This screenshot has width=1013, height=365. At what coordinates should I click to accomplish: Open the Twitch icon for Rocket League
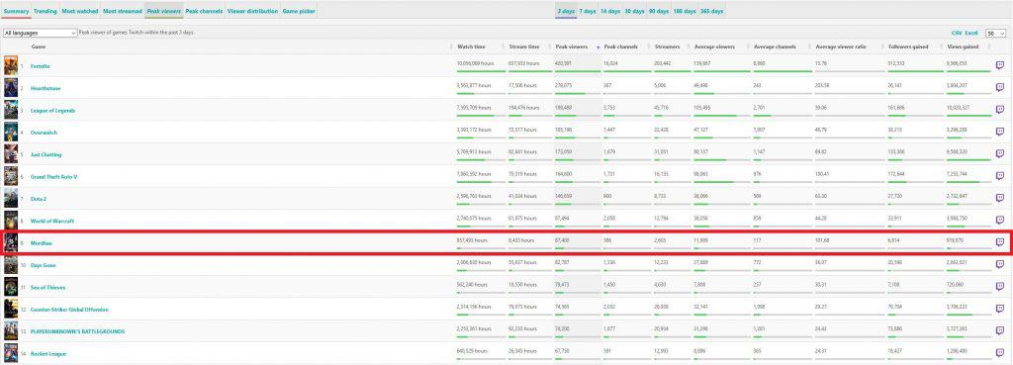click(x=999, y=353)
